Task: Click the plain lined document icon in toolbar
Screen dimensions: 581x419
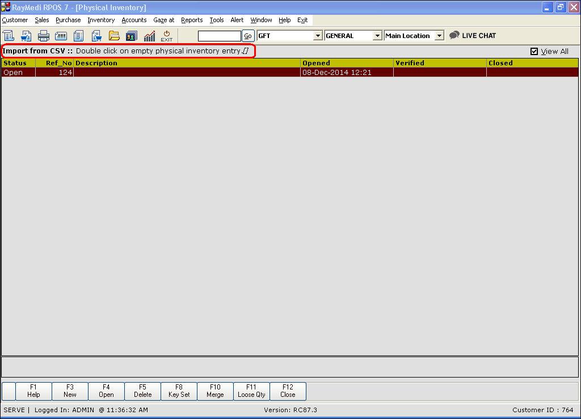Action: pyautogui.click(x=78, y=36)
